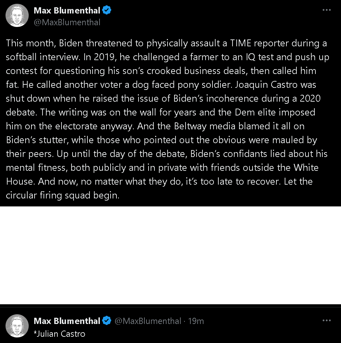Click verified badge beside top Max Blumenthal name

107,10
